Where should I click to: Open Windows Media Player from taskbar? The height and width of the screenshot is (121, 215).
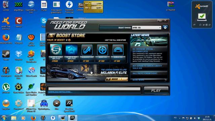click(x=23, y=118)
